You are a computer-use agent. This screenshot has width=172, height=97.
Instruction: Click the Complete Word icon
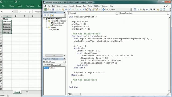147,10
